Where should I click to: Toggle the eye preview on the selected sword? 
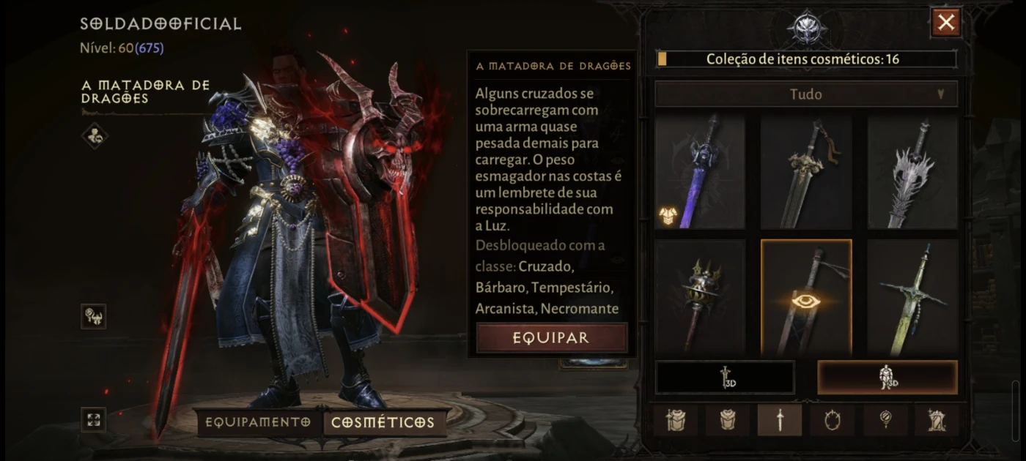pos(806,301)
